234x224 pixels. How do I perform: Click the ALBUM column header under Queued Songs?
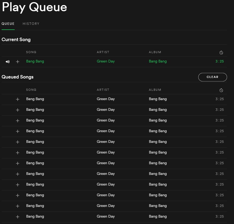(155, 90)
